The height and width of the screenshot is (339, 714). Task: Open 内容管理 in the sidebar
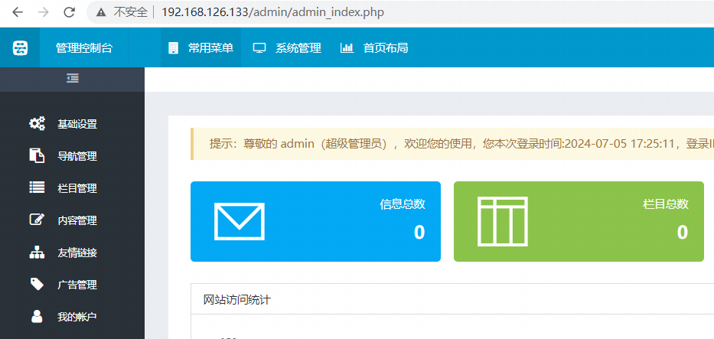pos(77,220)
